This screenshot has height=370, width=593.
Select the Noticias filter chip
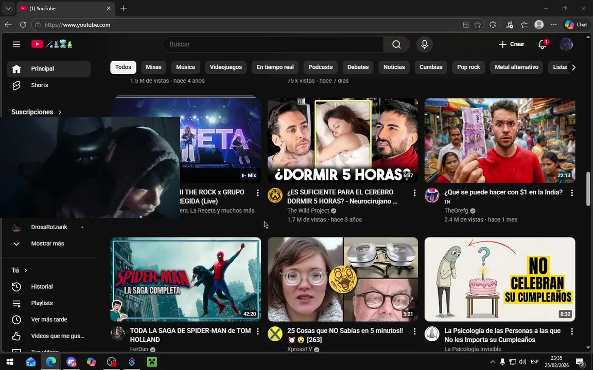coord(394,67)
